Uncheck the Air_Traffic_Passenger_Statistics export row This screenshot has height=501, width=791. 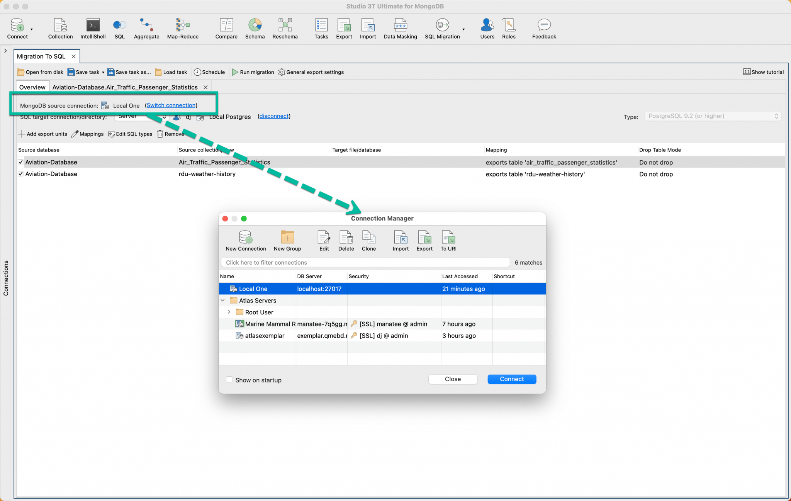coord(21,162)
